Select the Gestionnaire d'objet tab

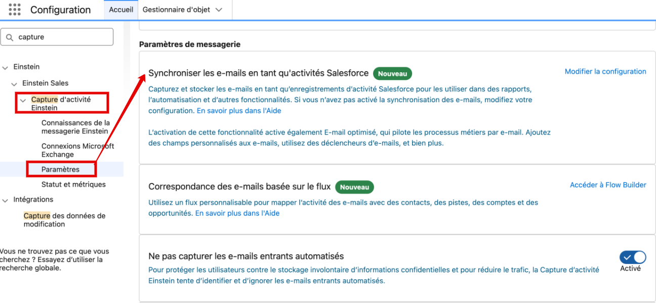tap(176, 10)
